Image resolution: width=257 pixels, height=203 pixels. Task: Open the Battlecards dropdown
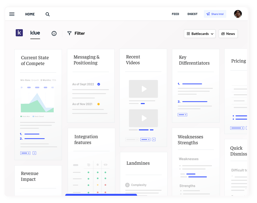point(212,34)
